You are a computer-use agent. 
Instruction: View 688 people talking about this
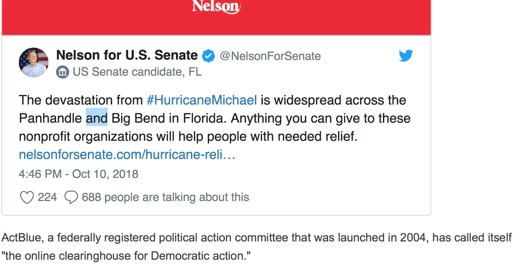tap(165, 197)
